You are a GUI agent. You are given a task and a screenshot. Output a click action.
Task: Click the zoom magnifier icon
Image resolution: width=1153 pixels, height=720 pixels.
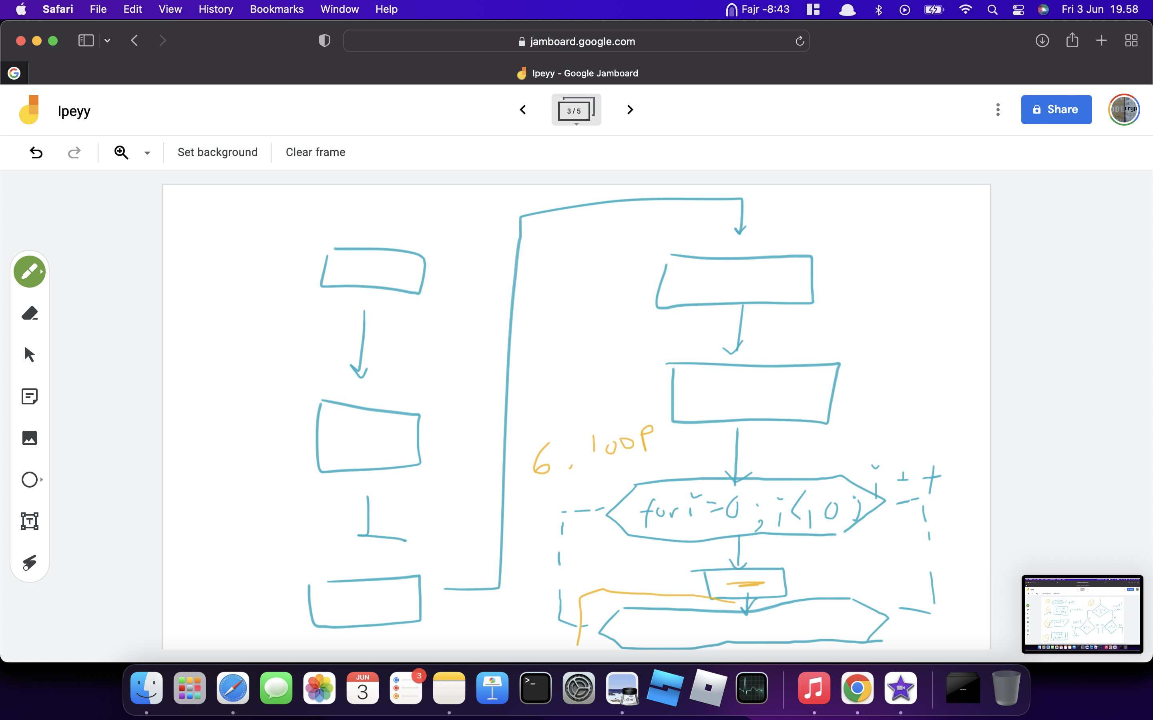point(121,152)
